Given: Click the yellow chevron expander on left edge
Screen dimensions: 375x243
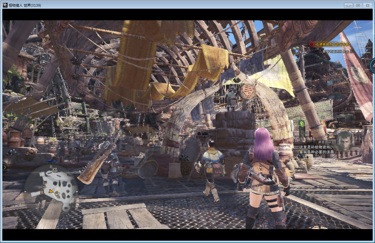Looking at the screenshot, I should pyautogui.click(x=5, y=168).
